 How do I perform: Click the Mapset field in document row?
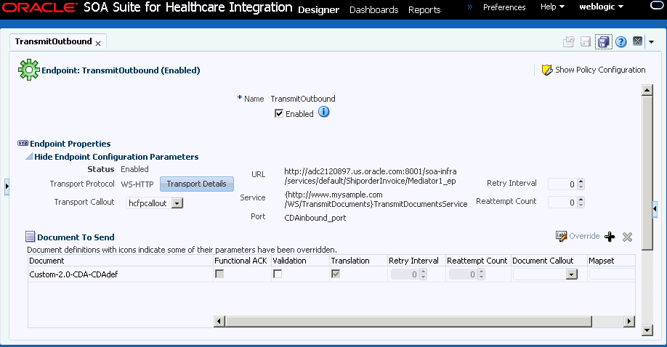612,274
